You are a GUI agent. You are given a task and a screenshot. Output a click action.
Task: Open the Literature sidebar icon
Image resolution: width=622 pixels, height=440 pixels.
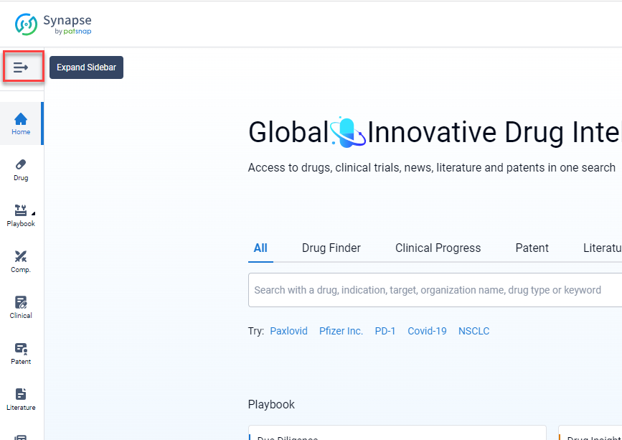[x=21, y=399]
